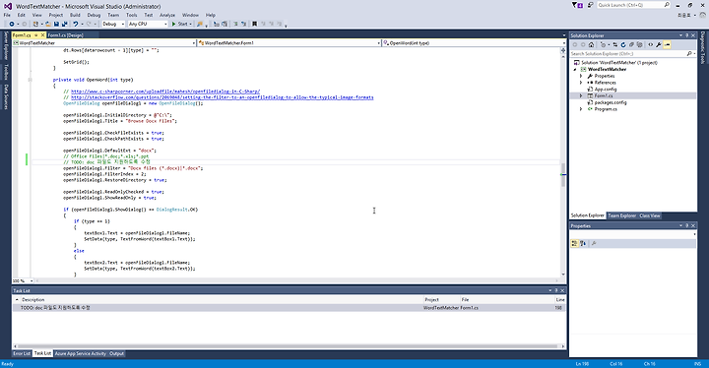Click Solution Explorer Home icon

(591, 44)
